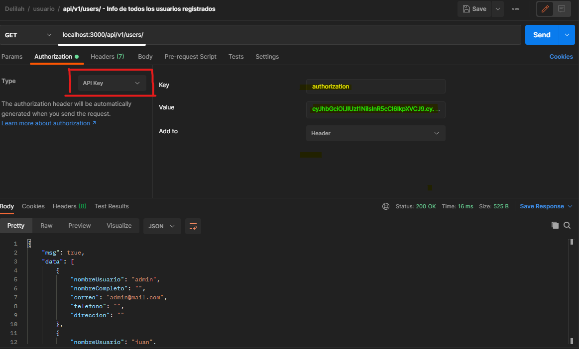Screen dimensions: 579x349
Task: Click the Size 525 B value
Action: [501, 206]
